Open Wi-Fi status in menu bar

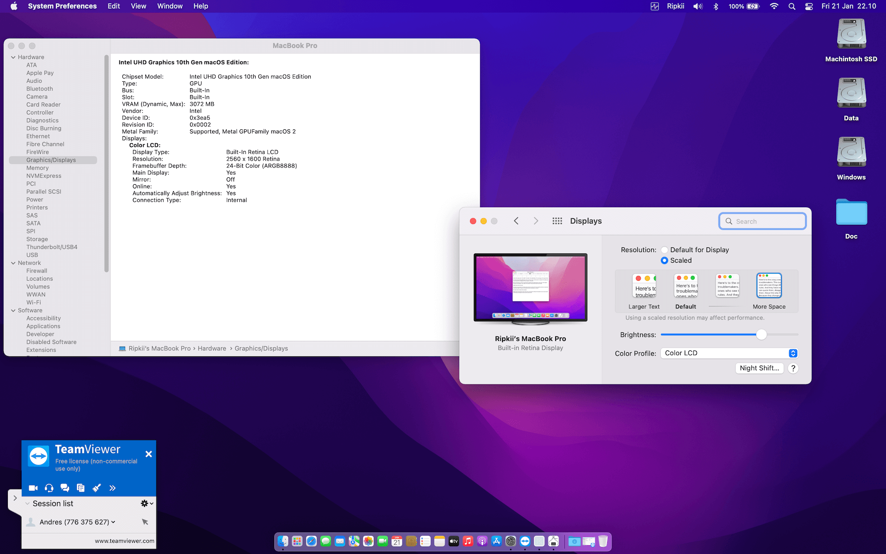coord(774,6)
